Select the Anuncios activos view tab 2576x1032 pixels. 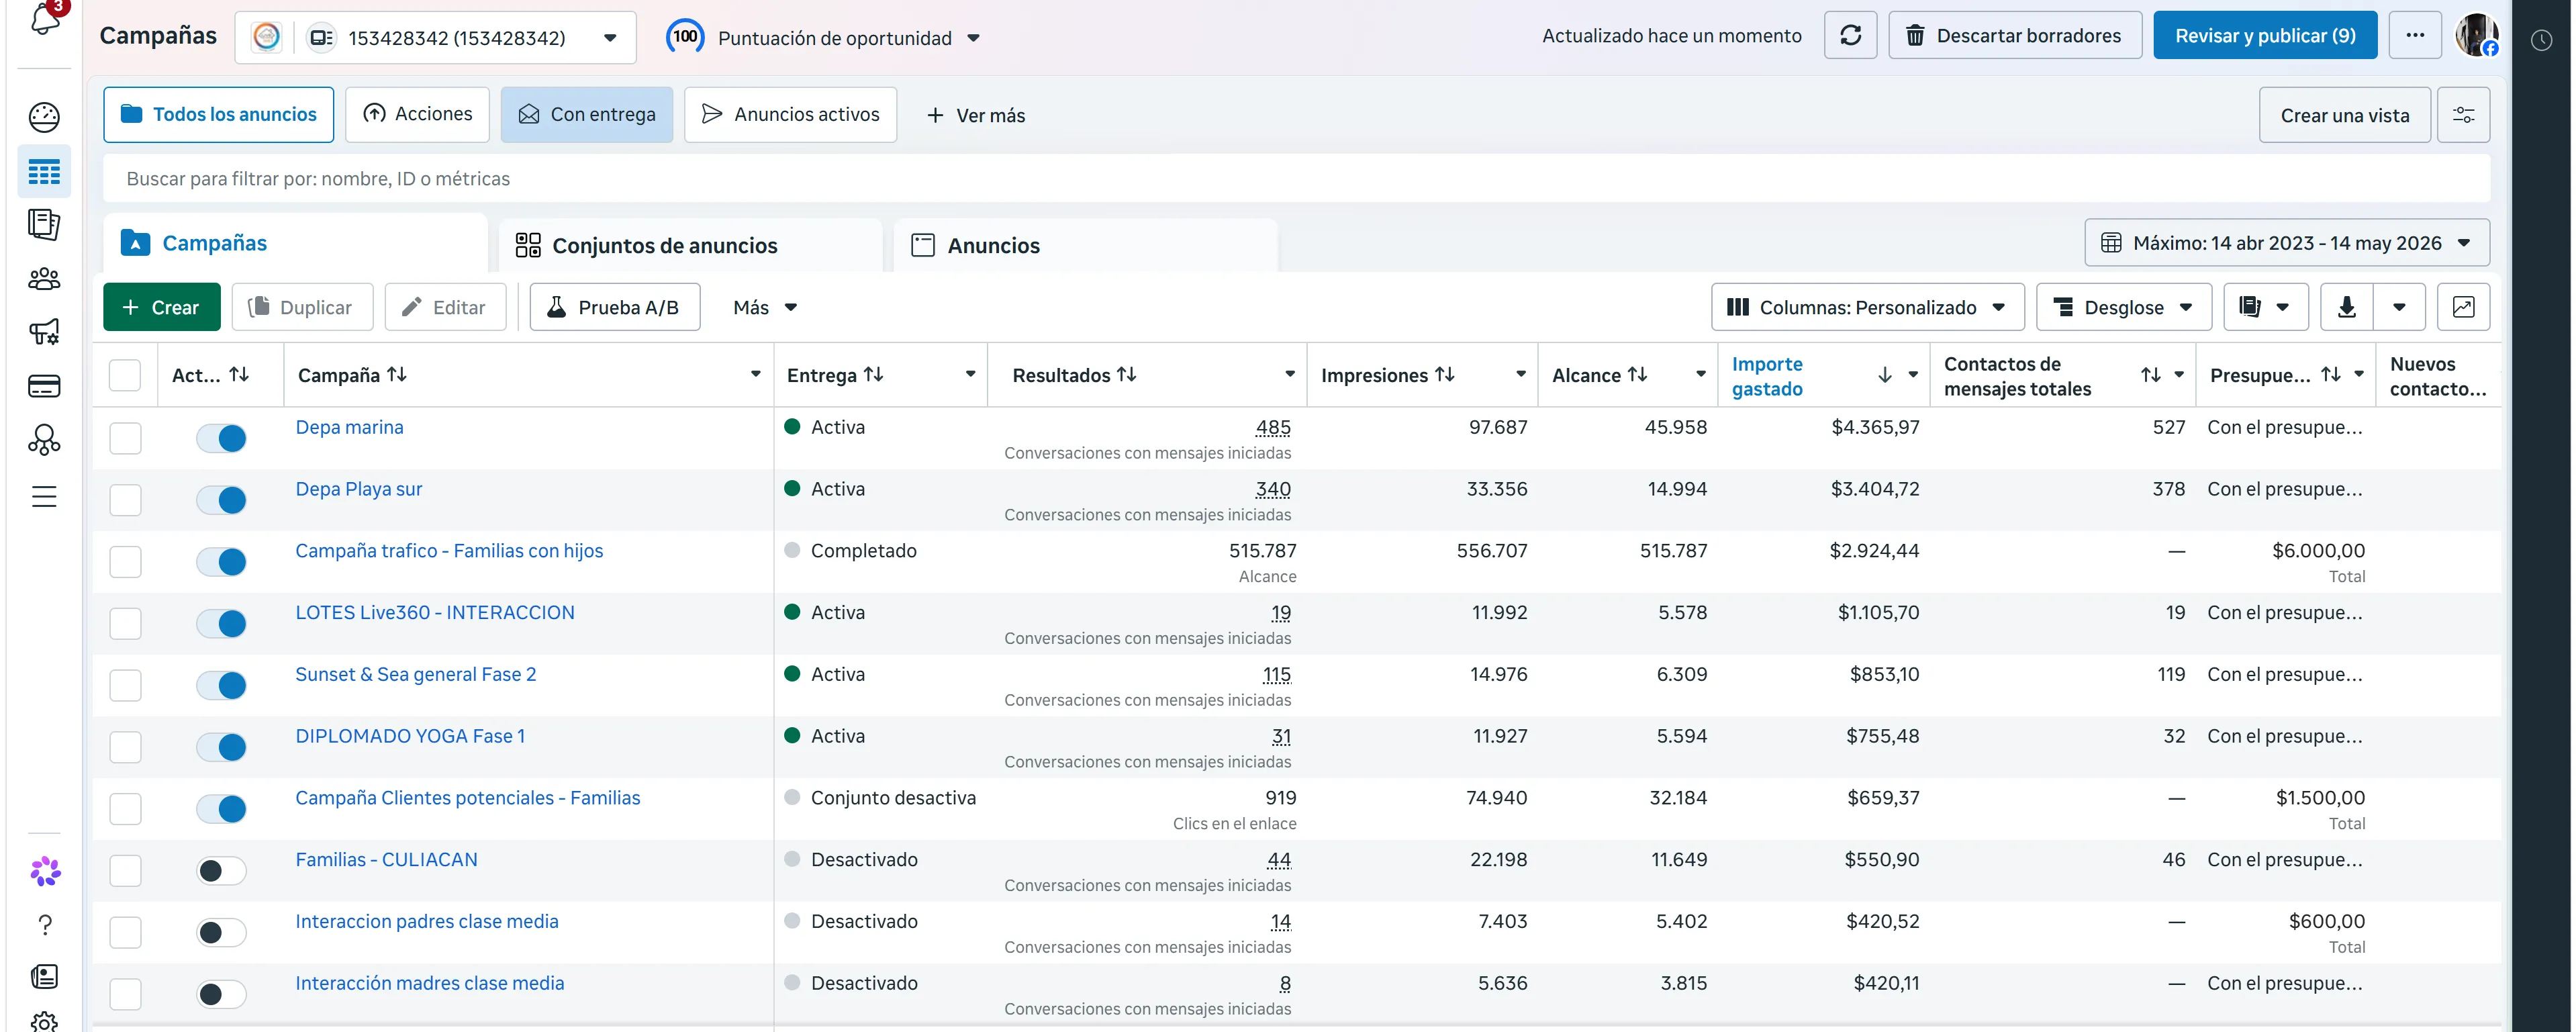790,115
